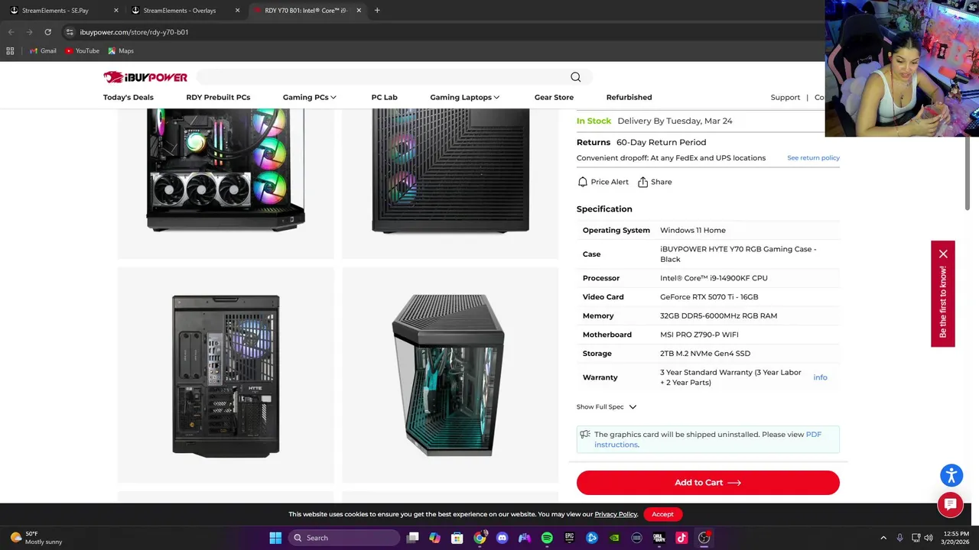This screenshot has width=979, height=550.
Task: Open Call of Duty from the taskbar
Action: 659,538
